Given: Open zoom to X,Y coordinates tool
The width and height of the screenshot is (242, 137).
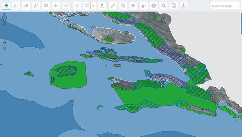Looking at the screenshot, I should click(x=36, y=6).
